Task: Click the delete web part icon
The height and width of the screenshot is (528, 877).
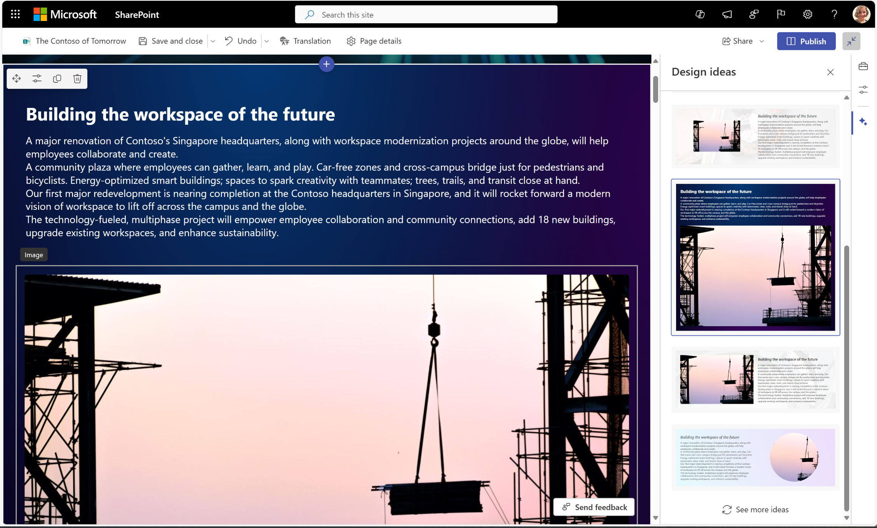Action: point(77,78)
